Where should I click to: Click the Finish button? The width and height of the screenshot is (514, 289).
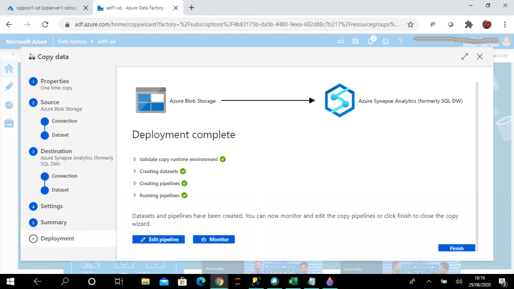457,248
